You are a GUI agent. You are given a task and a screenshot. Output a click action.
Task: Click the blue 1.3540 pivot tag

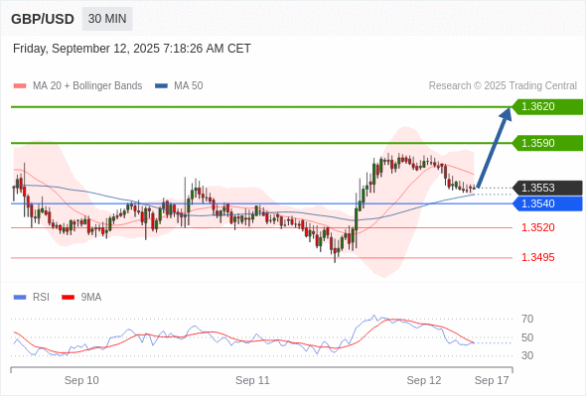click(547, 203)
